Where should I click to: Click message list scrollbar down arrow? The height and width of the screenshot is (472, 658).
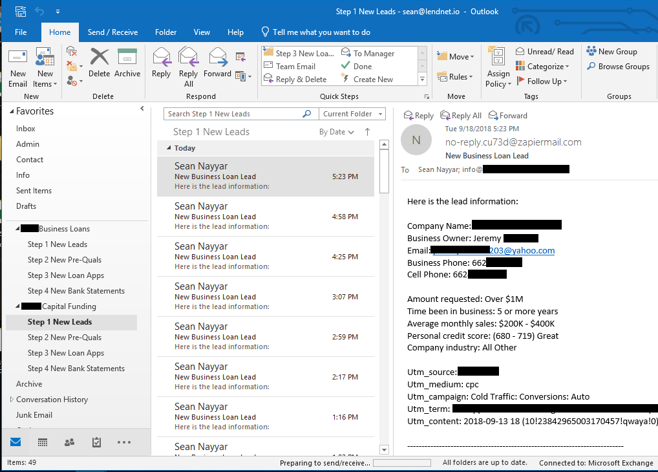(x=384, y=450)
